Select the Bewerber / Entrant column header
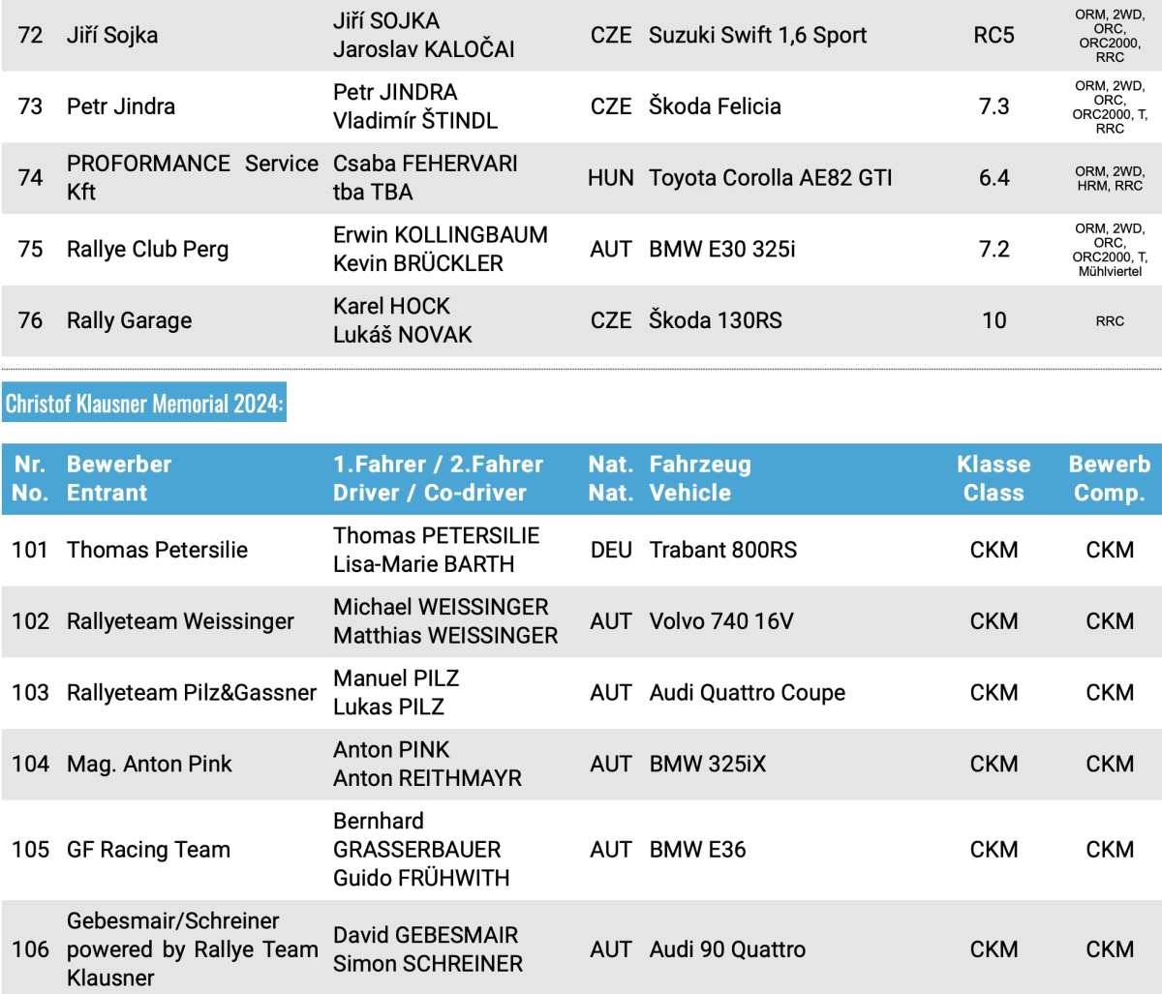 118,478
